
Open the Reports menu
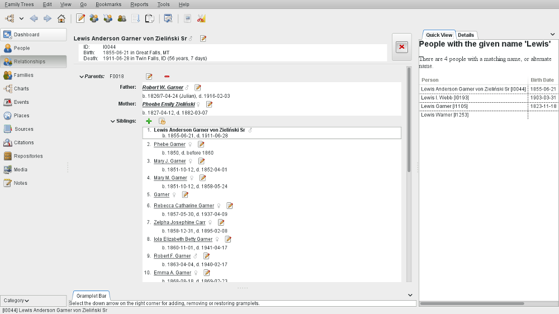click(x=139, y=4)
